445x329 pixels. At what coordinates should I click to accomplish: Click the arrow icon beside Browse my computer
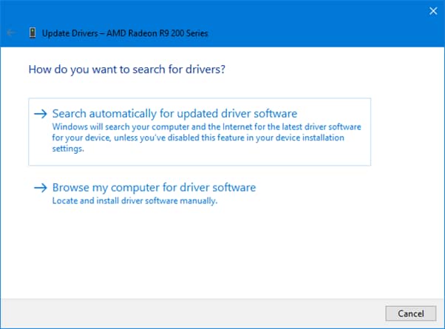tap(41, 188)
